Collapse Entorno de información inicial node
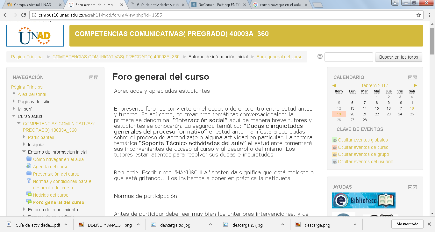The image size is (435, 232). point(24,152)
